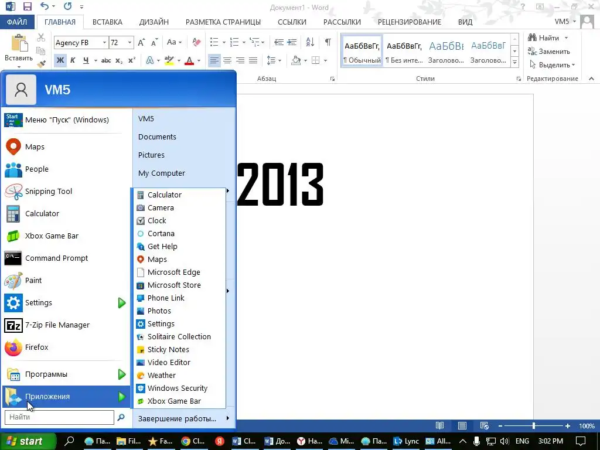The width and height of the screenshot is (600, 450).
Task: Open Snipping Tool from start menu
Action: (x=66, y=192)
